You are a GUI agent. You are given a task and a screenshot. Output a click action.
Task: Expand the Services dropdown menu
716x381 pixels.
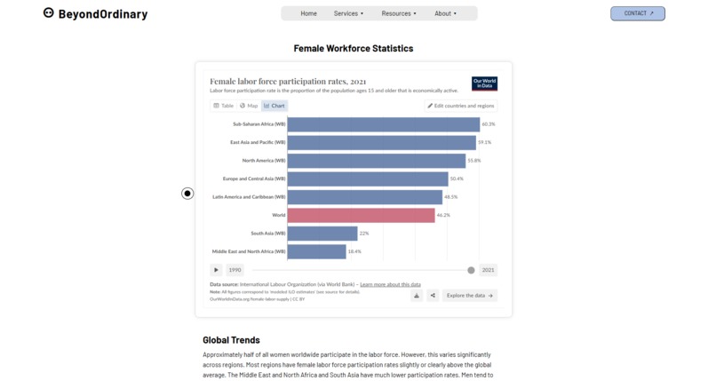point(348,13)
